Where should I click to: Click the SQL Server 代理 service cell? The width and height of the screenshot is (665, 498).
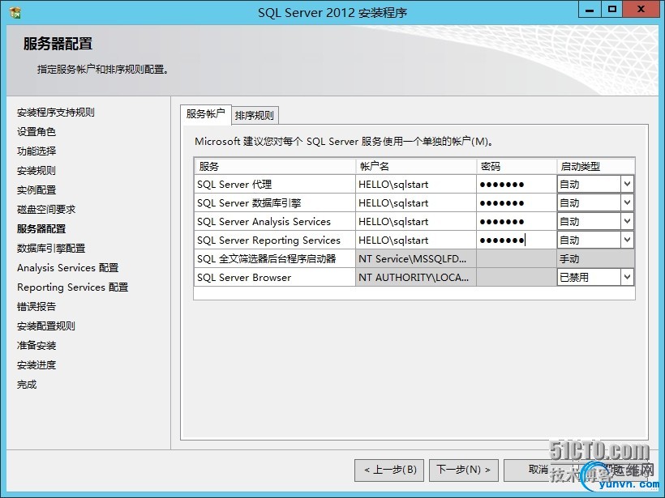coord(275,184)
